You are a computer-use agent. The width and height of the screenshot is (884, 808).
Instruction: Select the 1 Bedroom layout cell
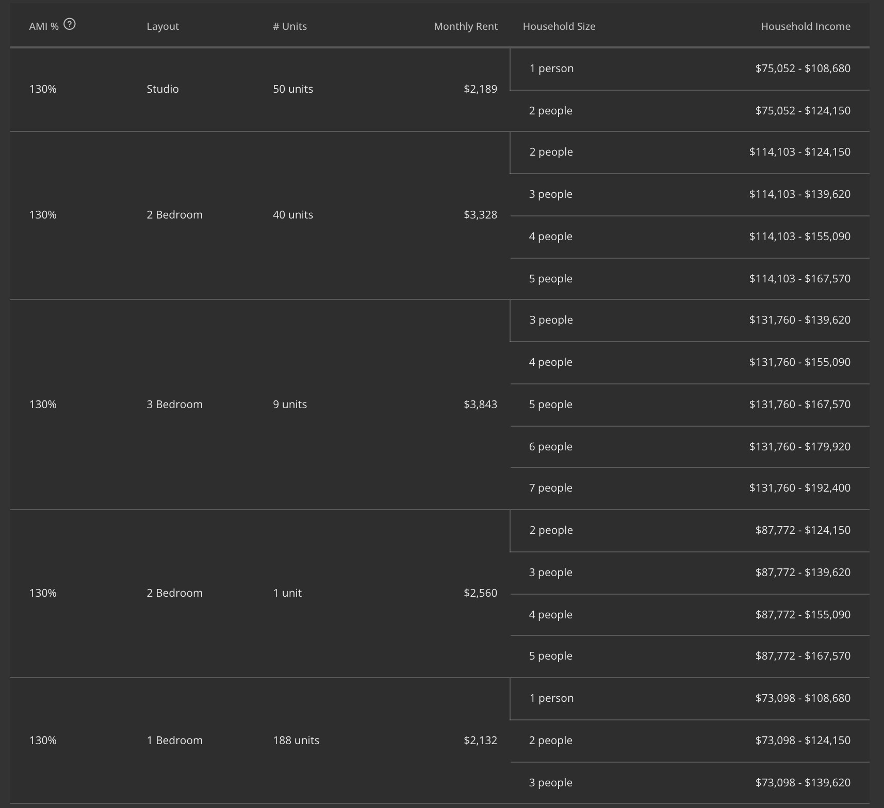coord(174,740)
